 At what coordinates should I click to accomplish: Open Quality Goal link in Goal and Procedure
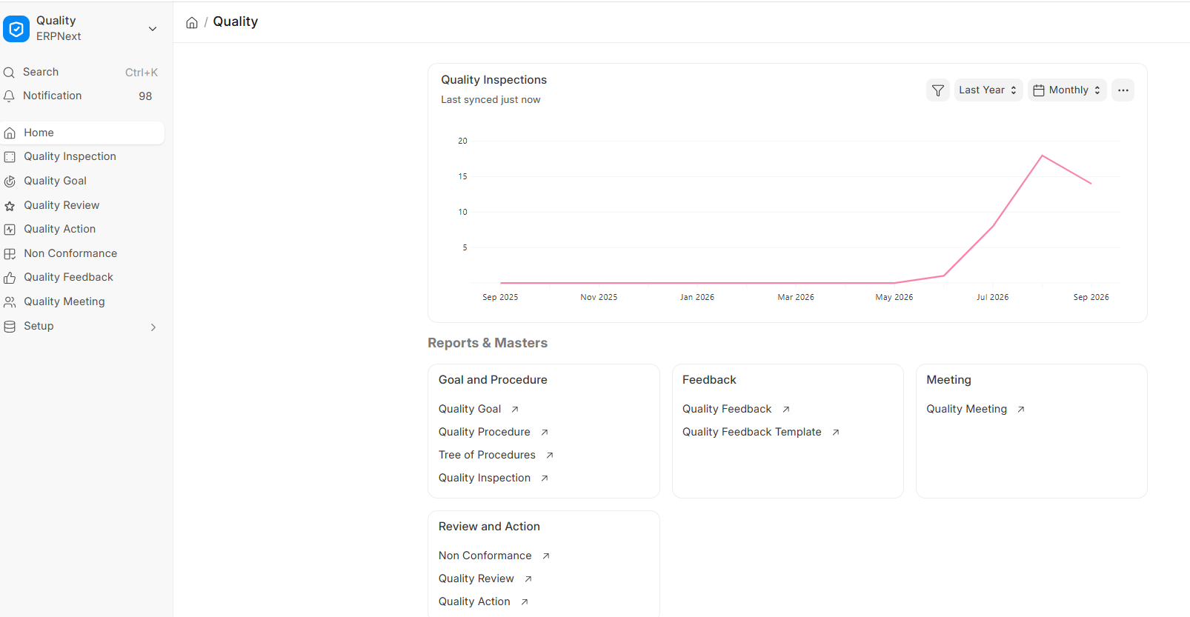point(470,409)
